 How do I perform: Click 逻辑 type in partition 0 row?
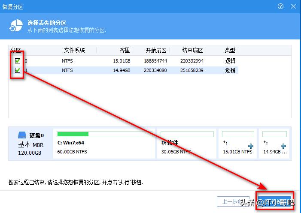[x=230, y=61]
